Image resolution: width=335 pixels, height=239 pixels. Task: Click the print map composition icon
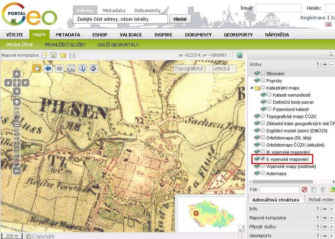click(x=72, y=55)
